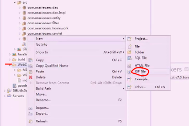Click Export... in the context menu

point(42,113)
